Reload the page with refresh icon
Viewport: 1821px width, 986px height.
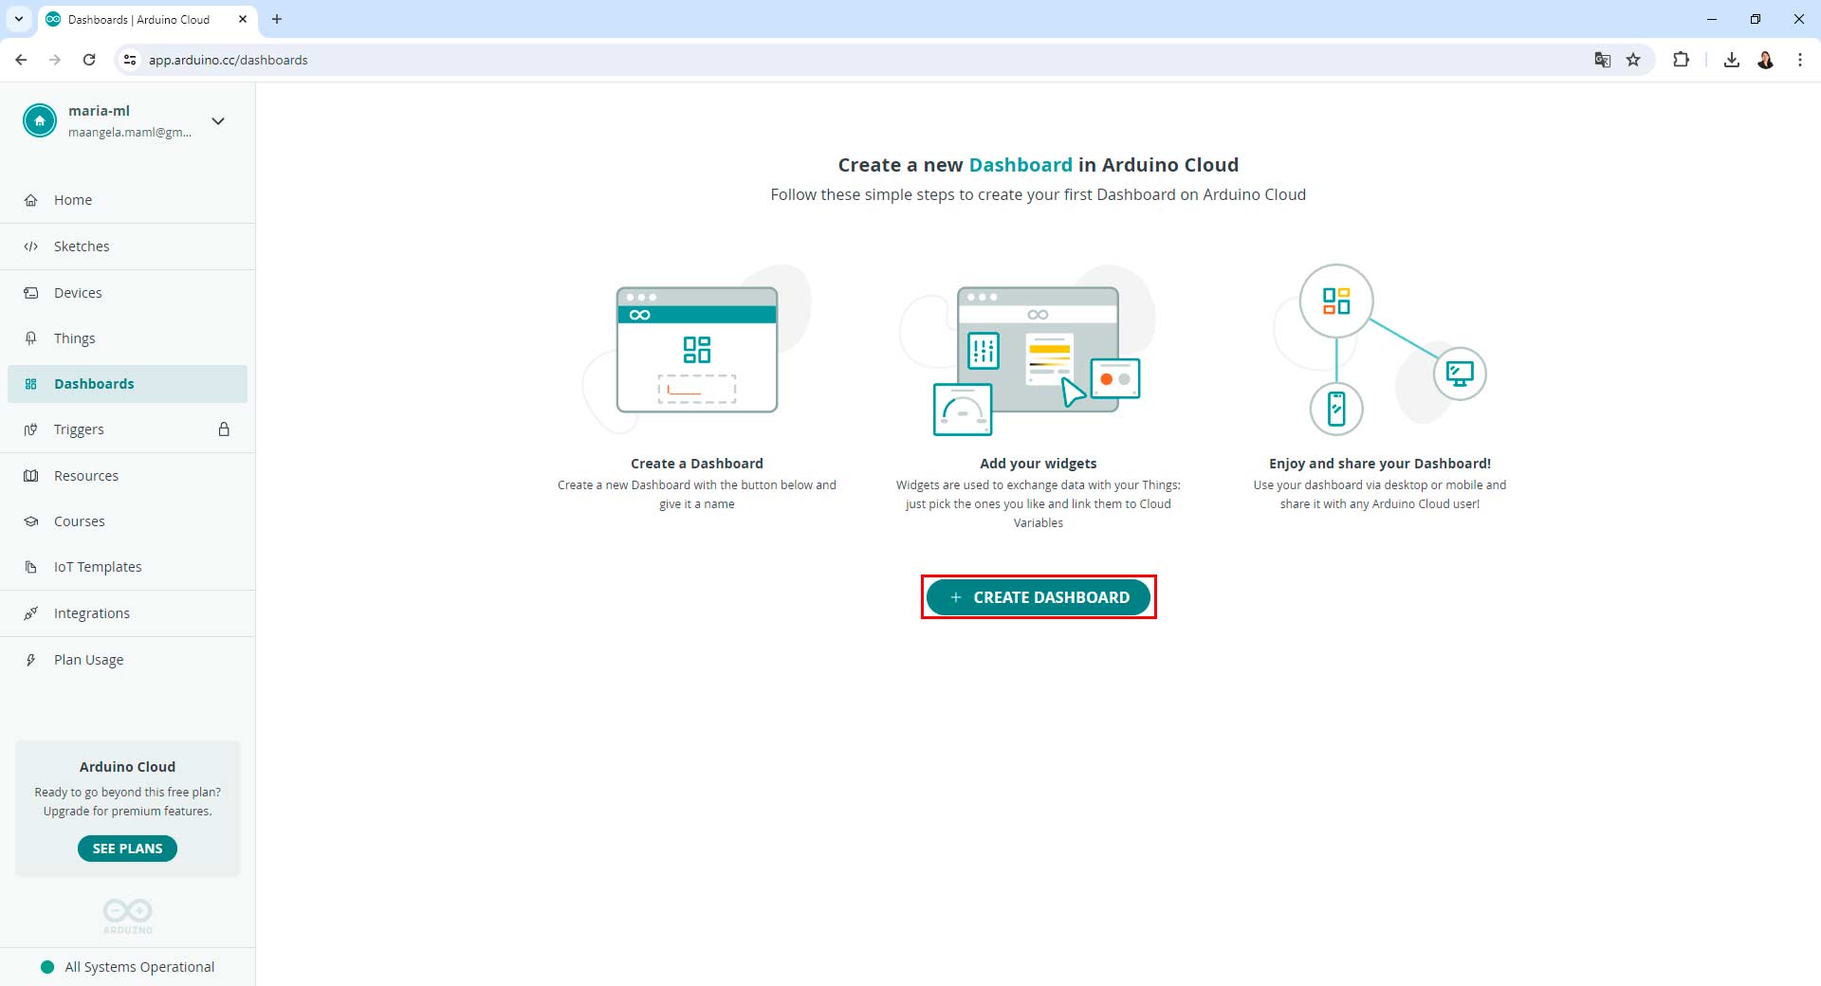click(89, 60)
